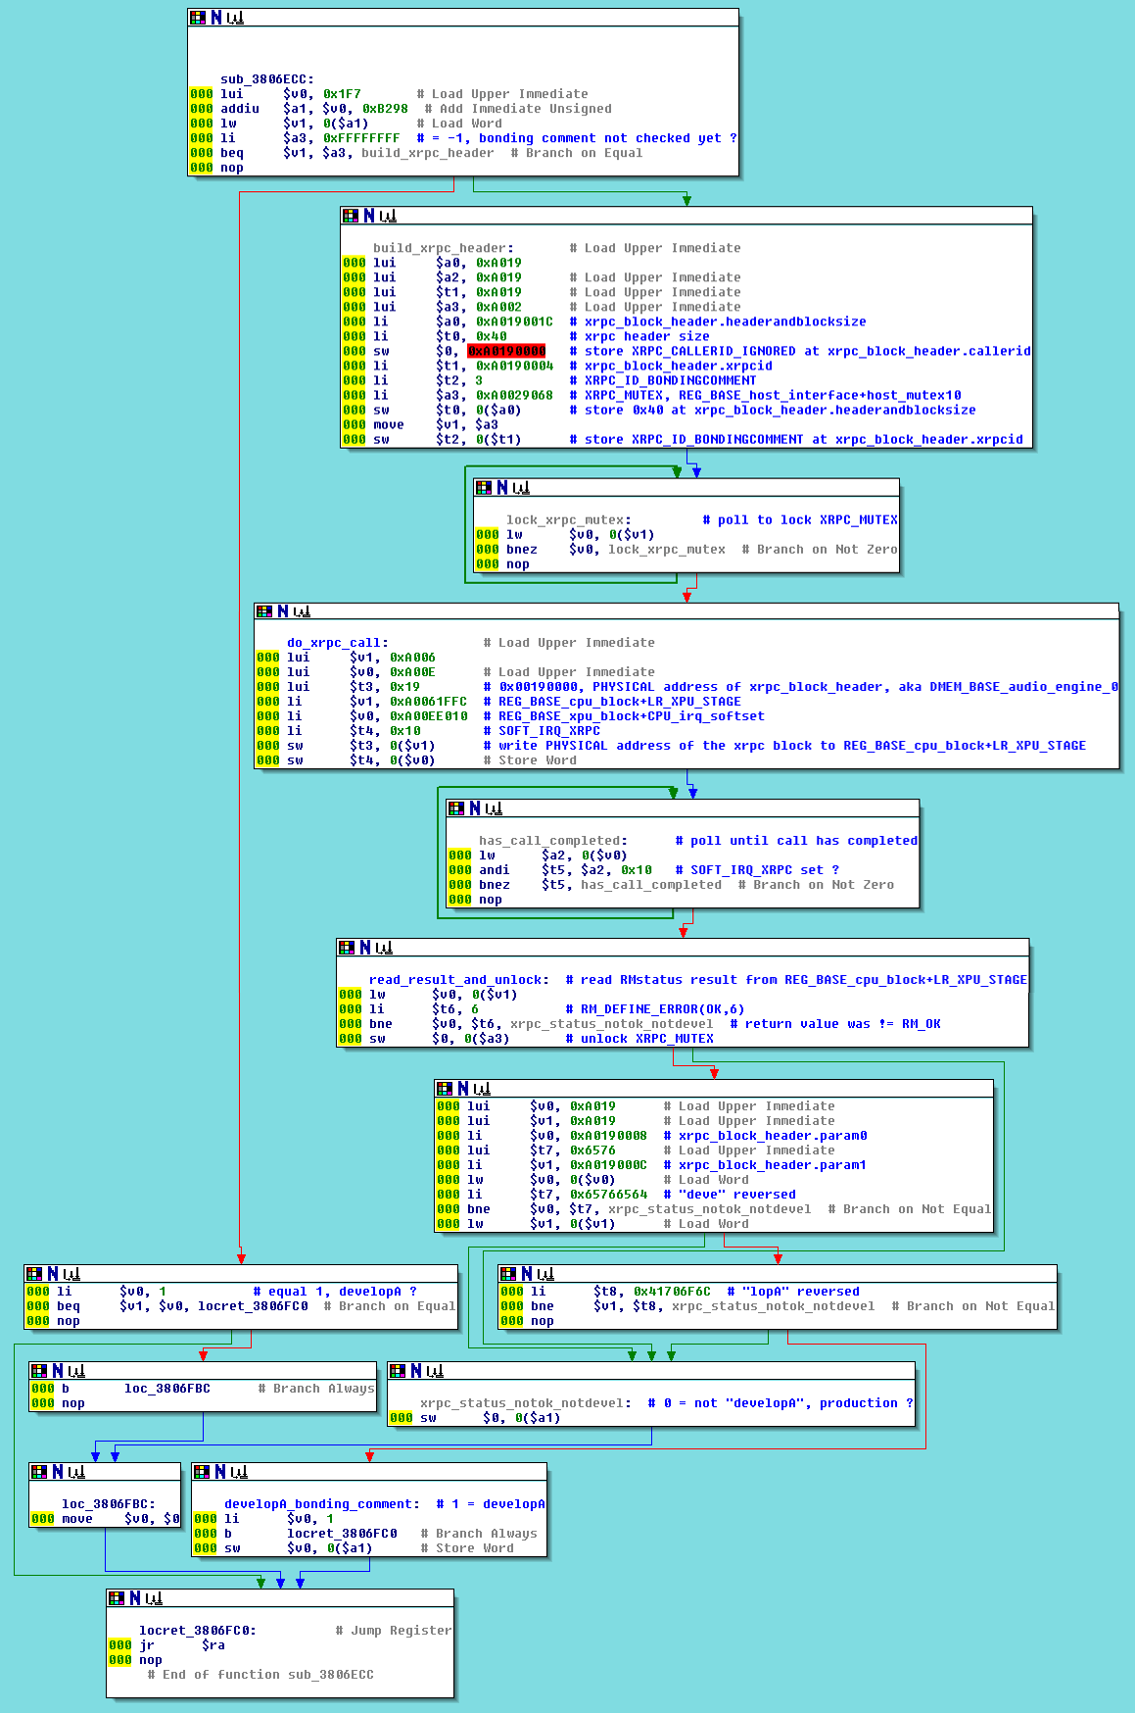Viewport: 1135px width, 1713px height.
Task: Click the N icon on the build_xrpc_header node
Action: pos(369,216)
